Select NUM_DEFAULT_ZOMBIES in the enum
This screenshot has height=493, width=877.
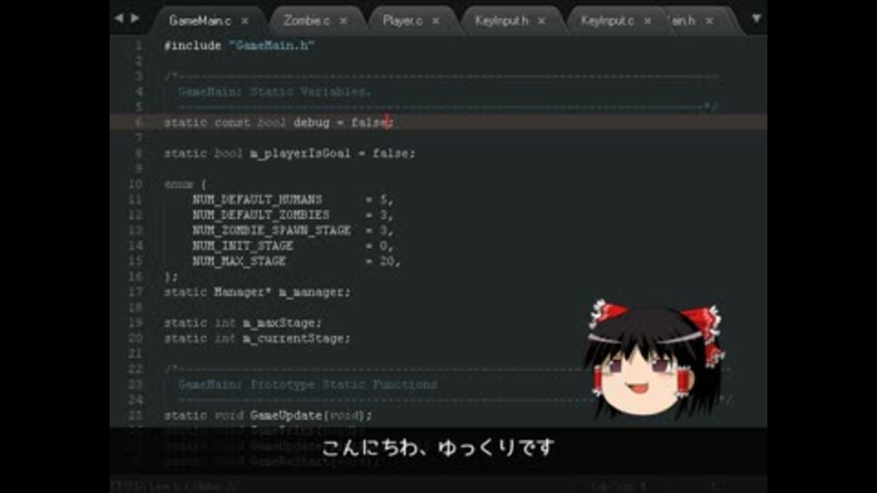[260, 215]
